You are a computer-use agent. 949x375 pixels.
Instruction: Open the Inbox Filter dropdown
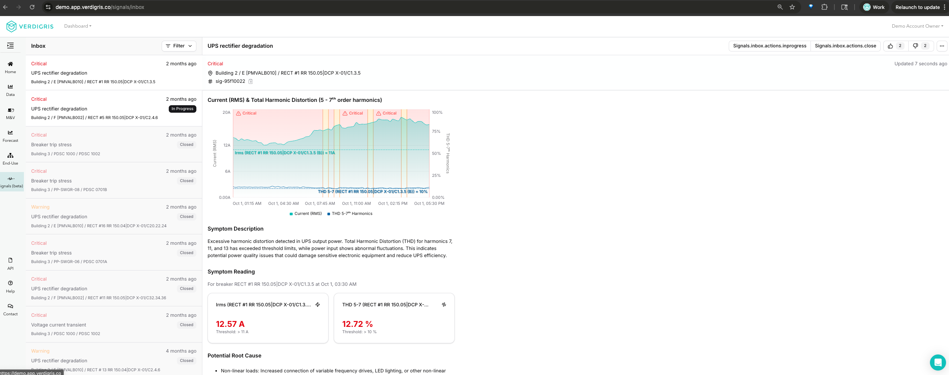point(179,46)
